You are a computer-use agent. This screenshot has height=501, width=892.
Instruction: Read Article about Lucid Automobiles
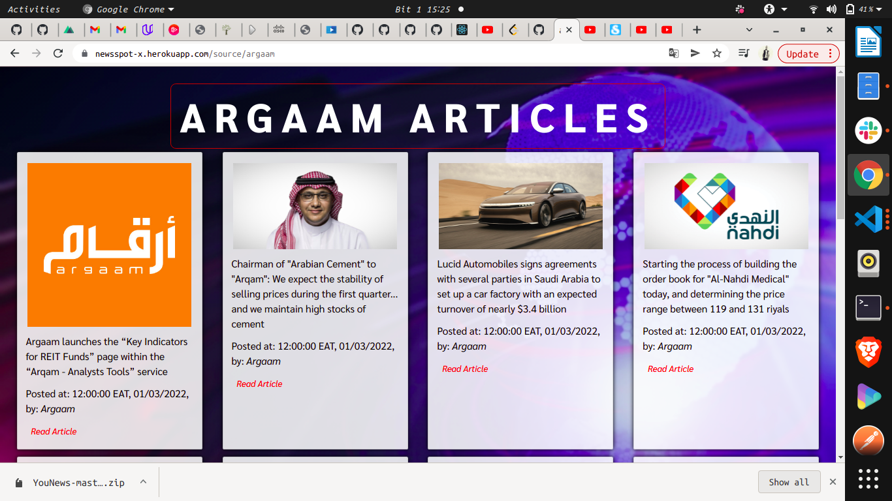(x=465, y=369)
